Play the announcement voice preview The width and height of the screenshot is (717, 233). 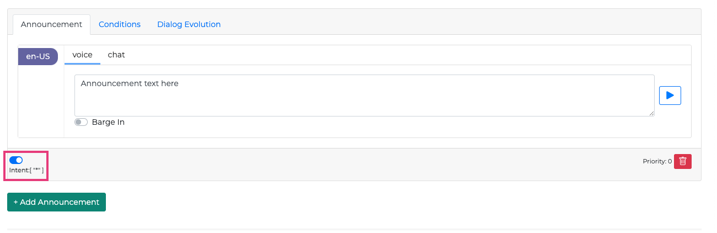coord(670,96)
